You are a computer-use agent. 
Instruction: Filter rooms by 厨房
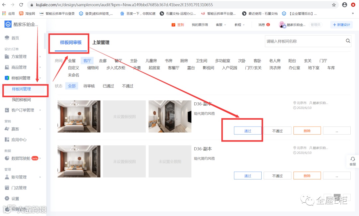tap(184, 60)
